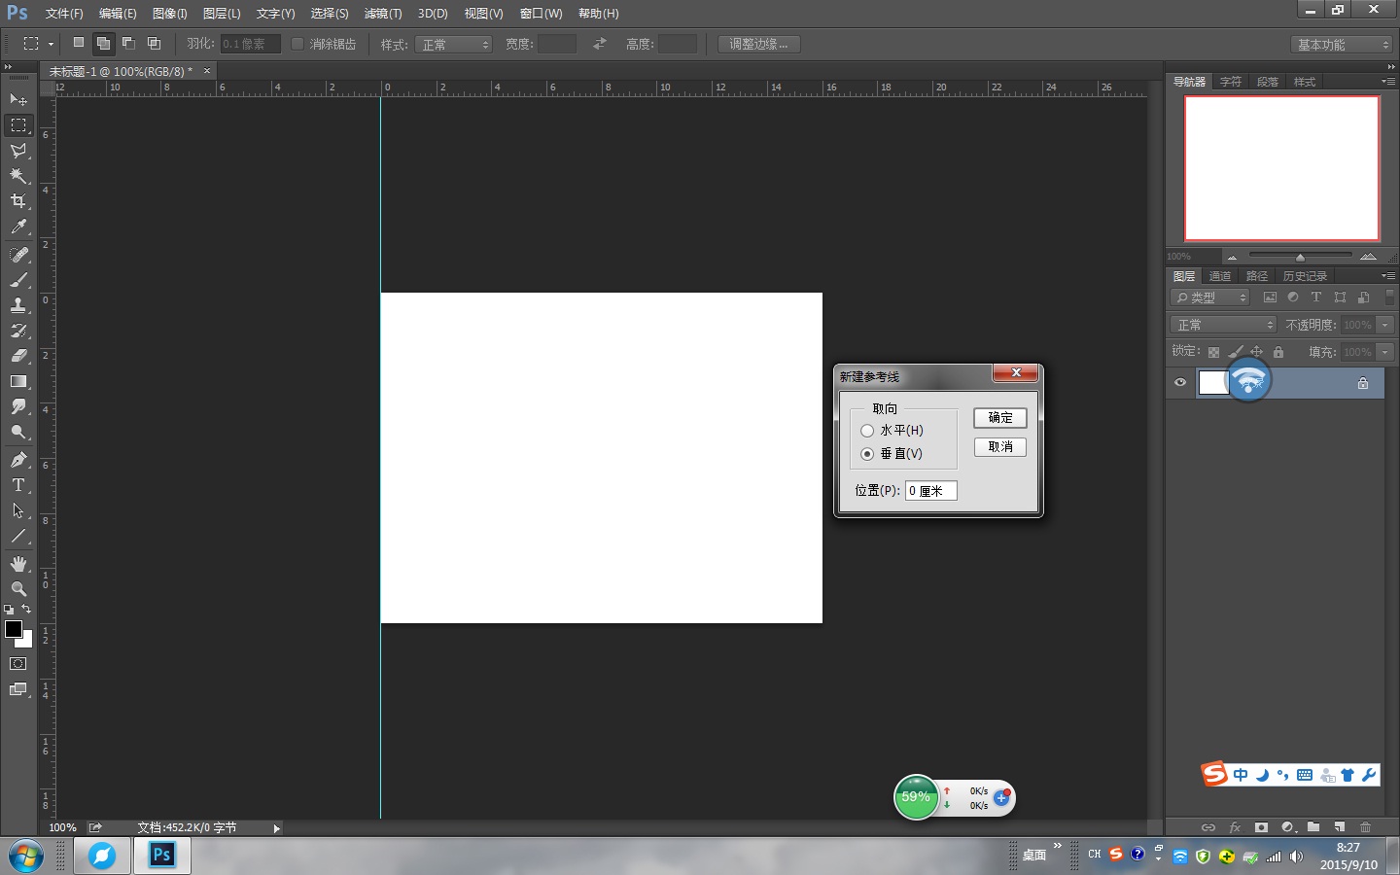Viewport: 1400px width, 875px height.
Task: Open the 基本功能 workspace dropdown
Action: (x=1343, y=45)
